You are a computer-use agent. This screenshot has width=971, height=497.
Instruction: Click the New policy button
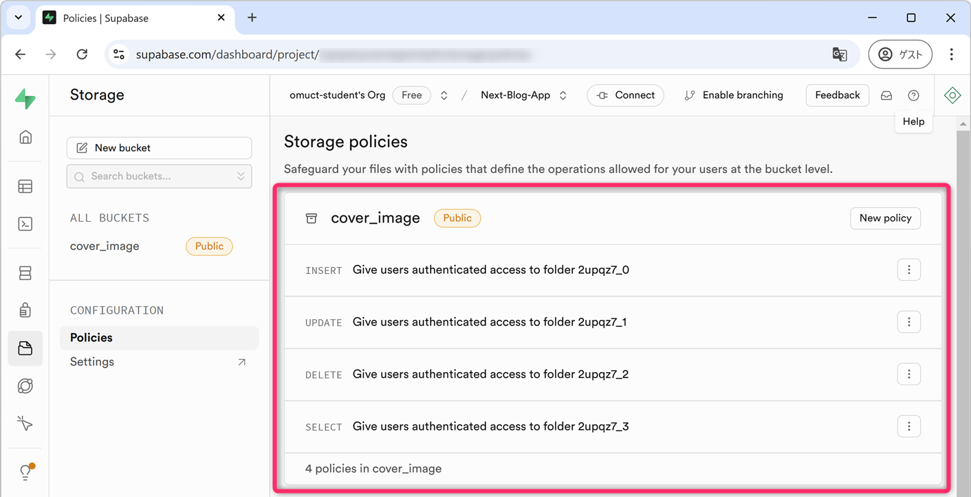click(885, 218)
